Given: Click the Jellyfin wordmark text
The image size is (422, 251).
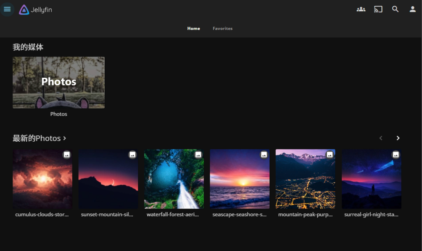Looking at the screenshot, I should pyautogui.click(x=41, y=10).
